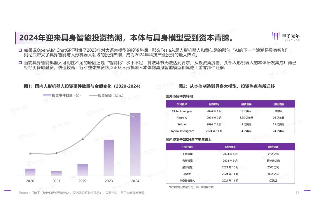Click the cell Physical Intelligence
The width and height of the screenshot is (315, 223).
pyautogui.click(x=182, y=131)
